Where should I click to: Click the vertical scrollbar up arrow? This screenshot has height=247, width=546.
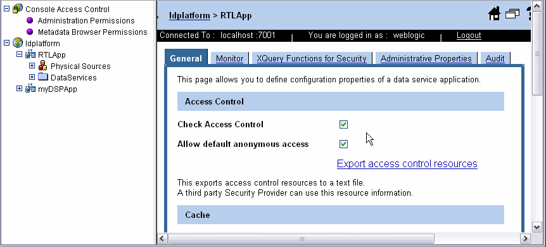(537, 6)
